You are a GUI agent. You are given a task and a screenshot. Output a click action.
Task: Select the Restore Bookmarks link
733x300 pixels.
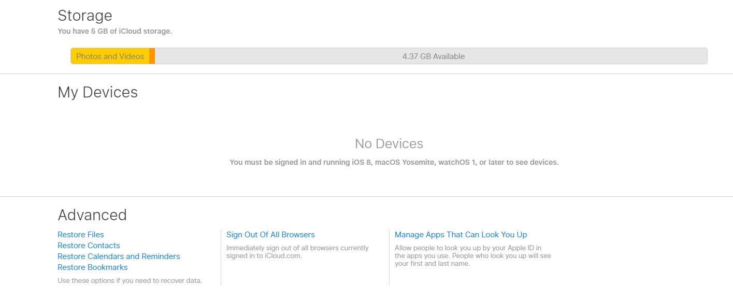click(x=92, y=267)
